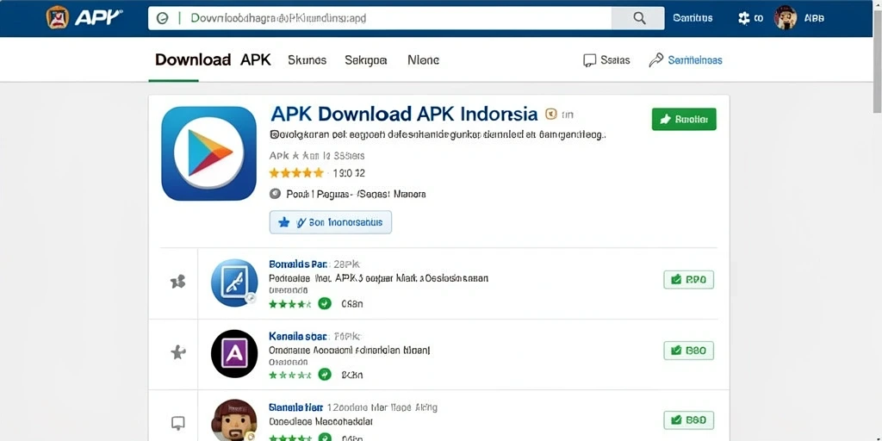
Task: Click the star rating in the Bomalds Par row
Action: pyautogui.click(x=290, y=304)
